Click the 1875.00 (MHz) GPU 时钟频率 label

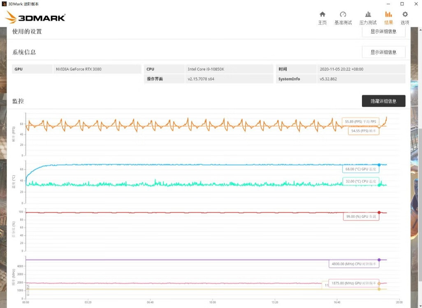pyautogui.click(x=354, y=283)
